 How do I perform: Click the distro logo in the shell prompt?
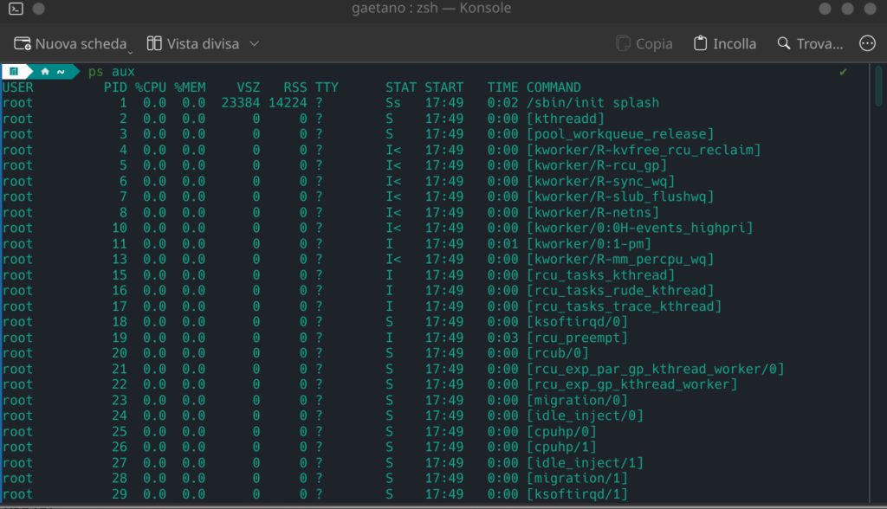point(14,72)
